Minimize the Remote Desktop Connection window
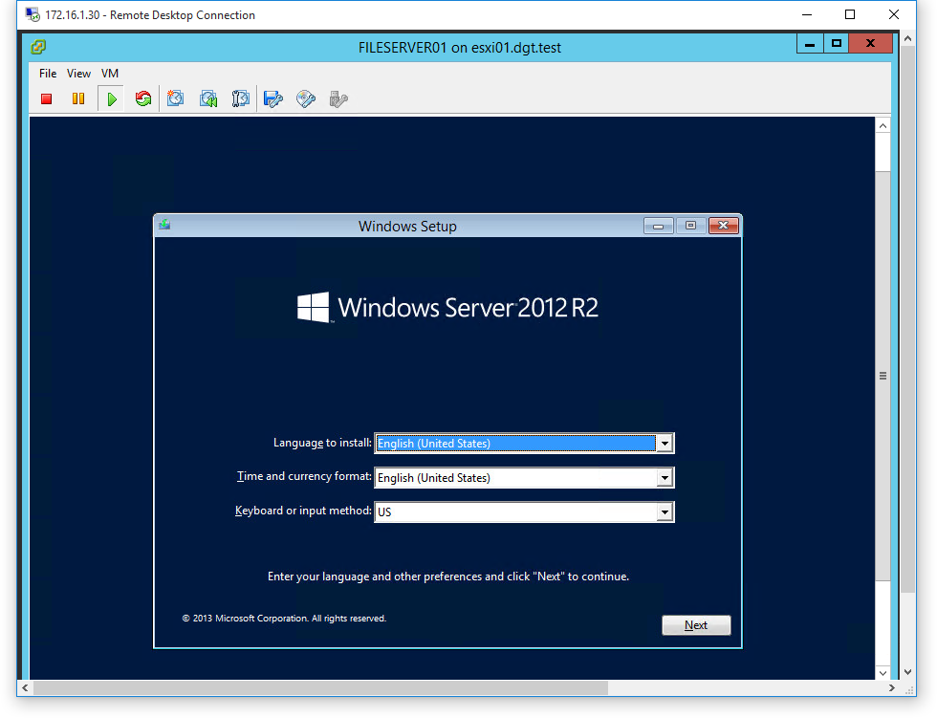This screenshot has height=718, width=937. click(x=807, y=14)
